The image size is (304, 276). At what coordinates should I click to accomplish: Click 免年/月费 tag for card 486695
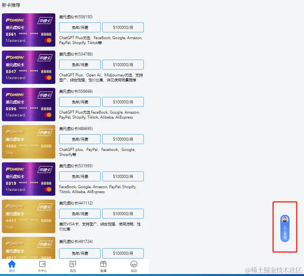[80, 139]
